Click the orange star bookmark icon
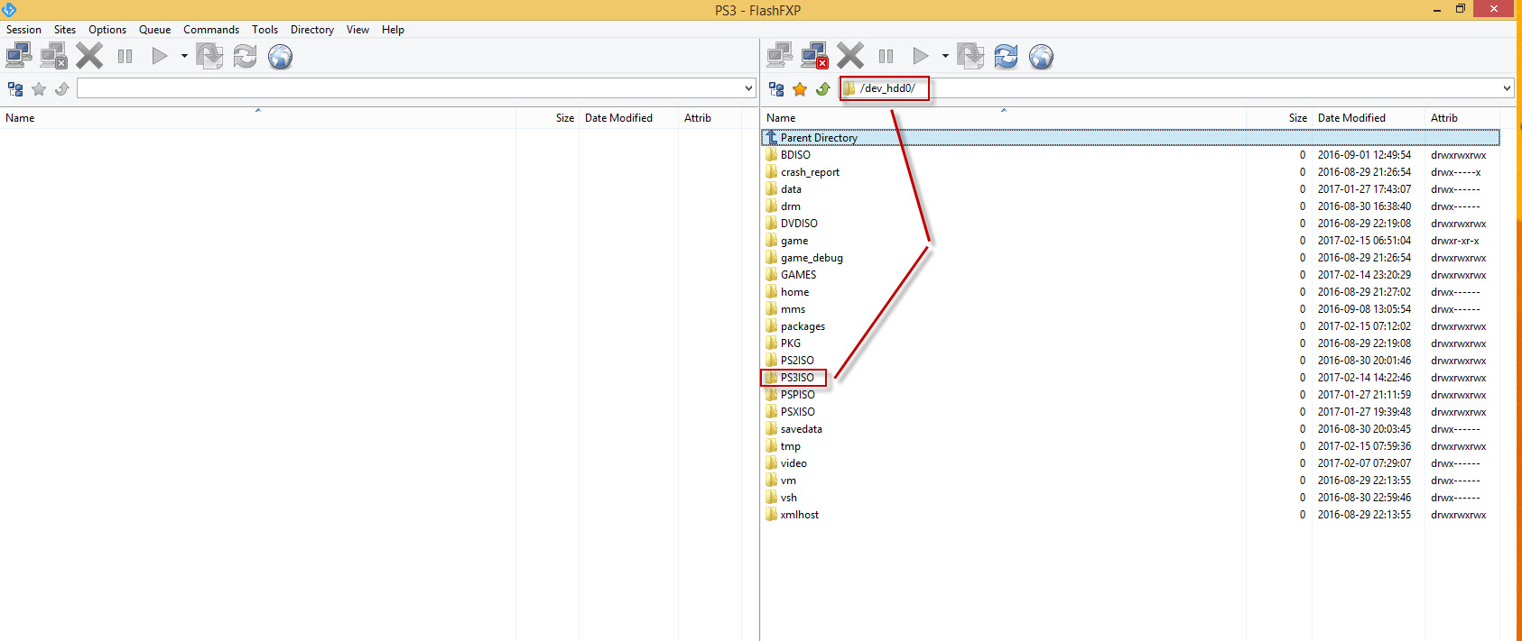 800,88
